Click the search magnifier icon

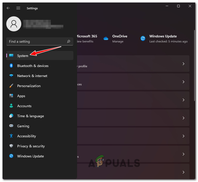tap(69, 41)
